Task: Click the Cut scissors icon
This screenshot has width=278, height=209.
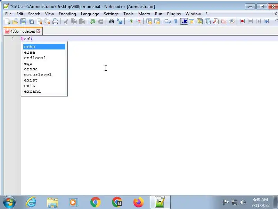Action: click(66, 22)
